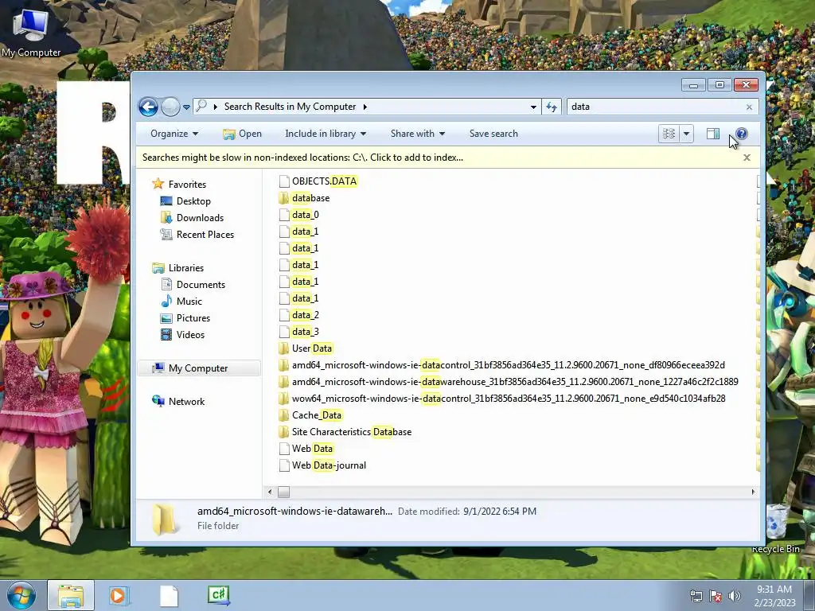Open the Include in library menu
Viewport: 815px width, 611px height.
click(326, 134)
